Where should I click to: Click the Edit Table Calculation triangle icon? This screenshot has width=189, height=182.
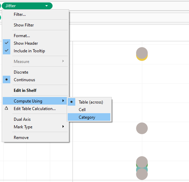pyautogui.click(x=7, y=108)
